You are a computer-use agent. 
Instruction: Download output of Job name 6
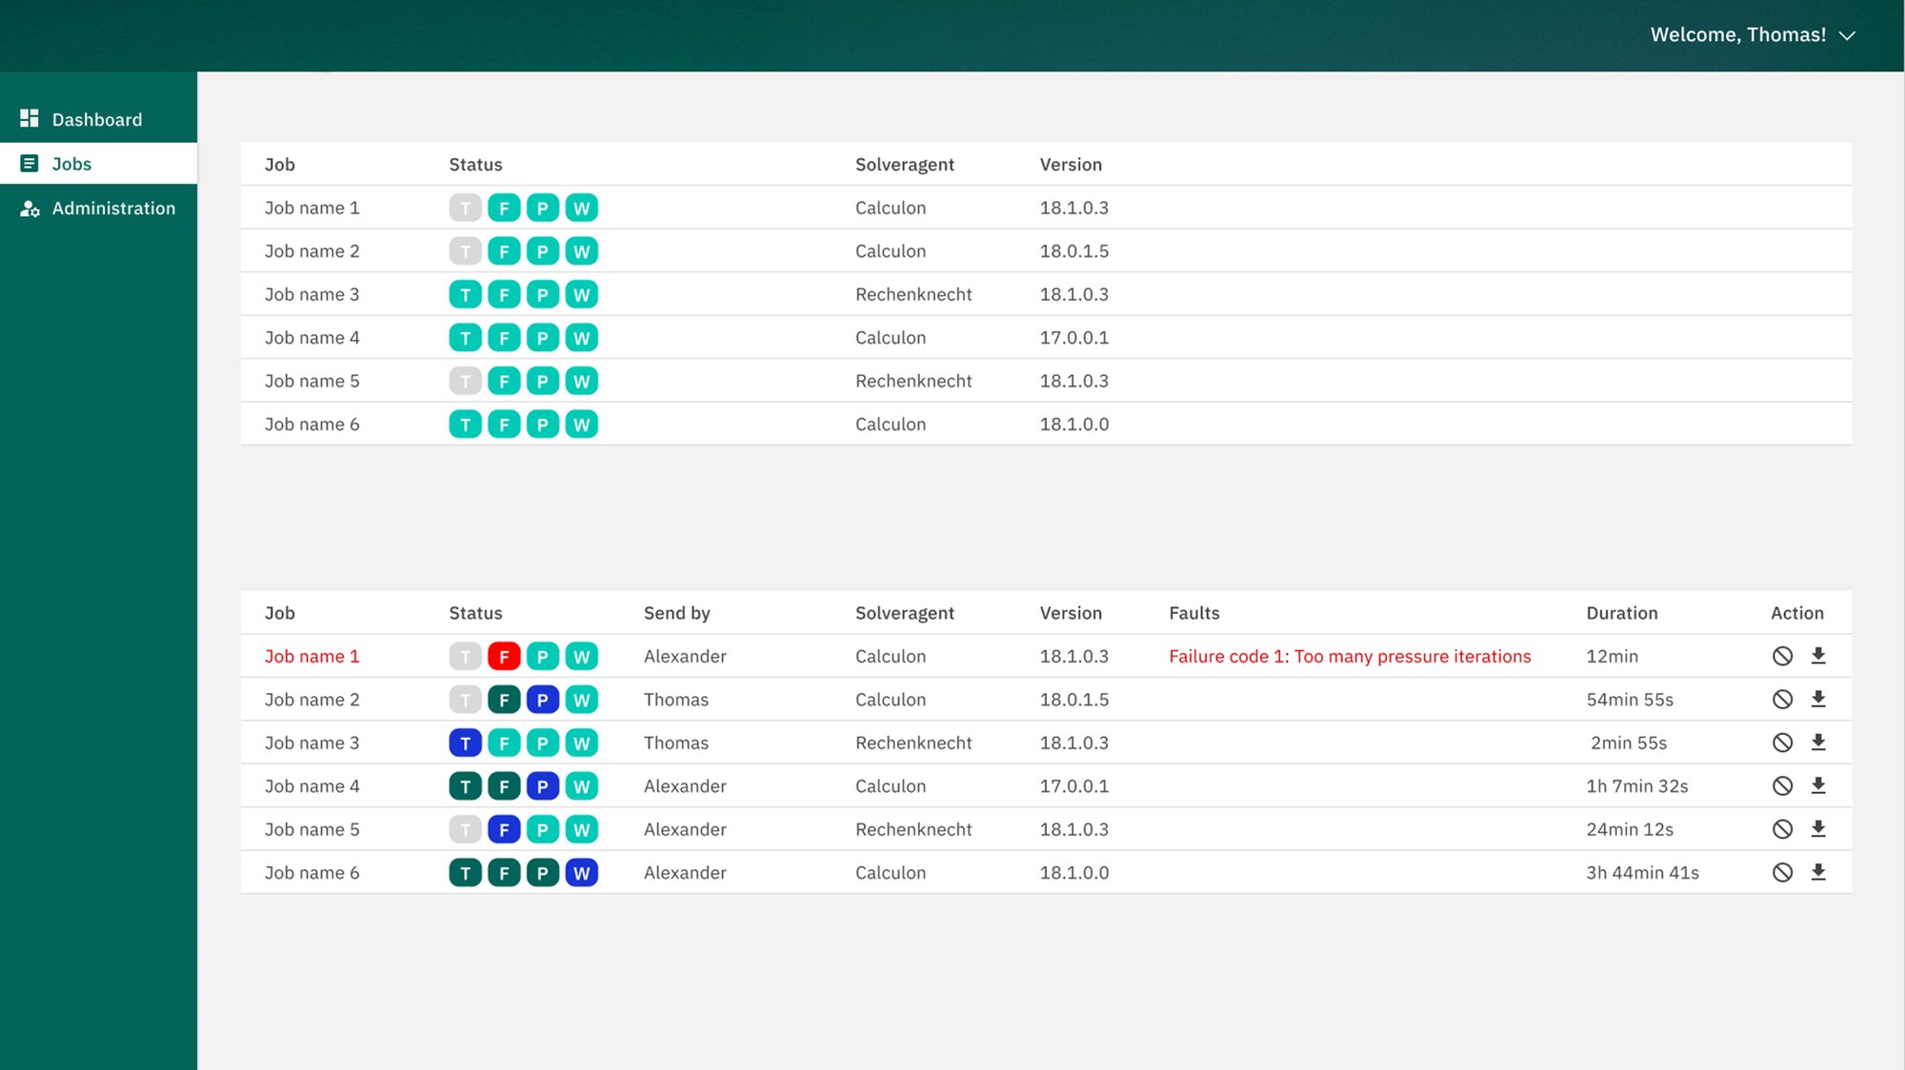coord(1818,872)
